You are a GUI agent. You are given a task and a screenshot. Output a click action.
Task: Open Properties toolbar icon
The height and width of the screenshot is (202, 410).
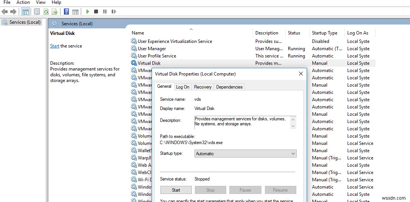click(37, 11)
